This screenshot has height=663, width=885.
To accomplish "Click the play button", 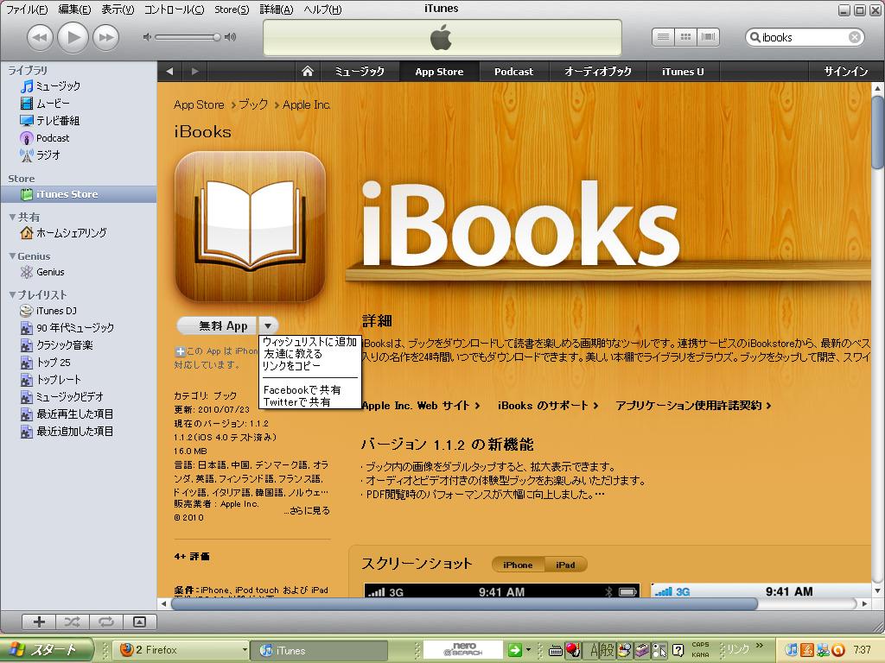I will 73,37.
